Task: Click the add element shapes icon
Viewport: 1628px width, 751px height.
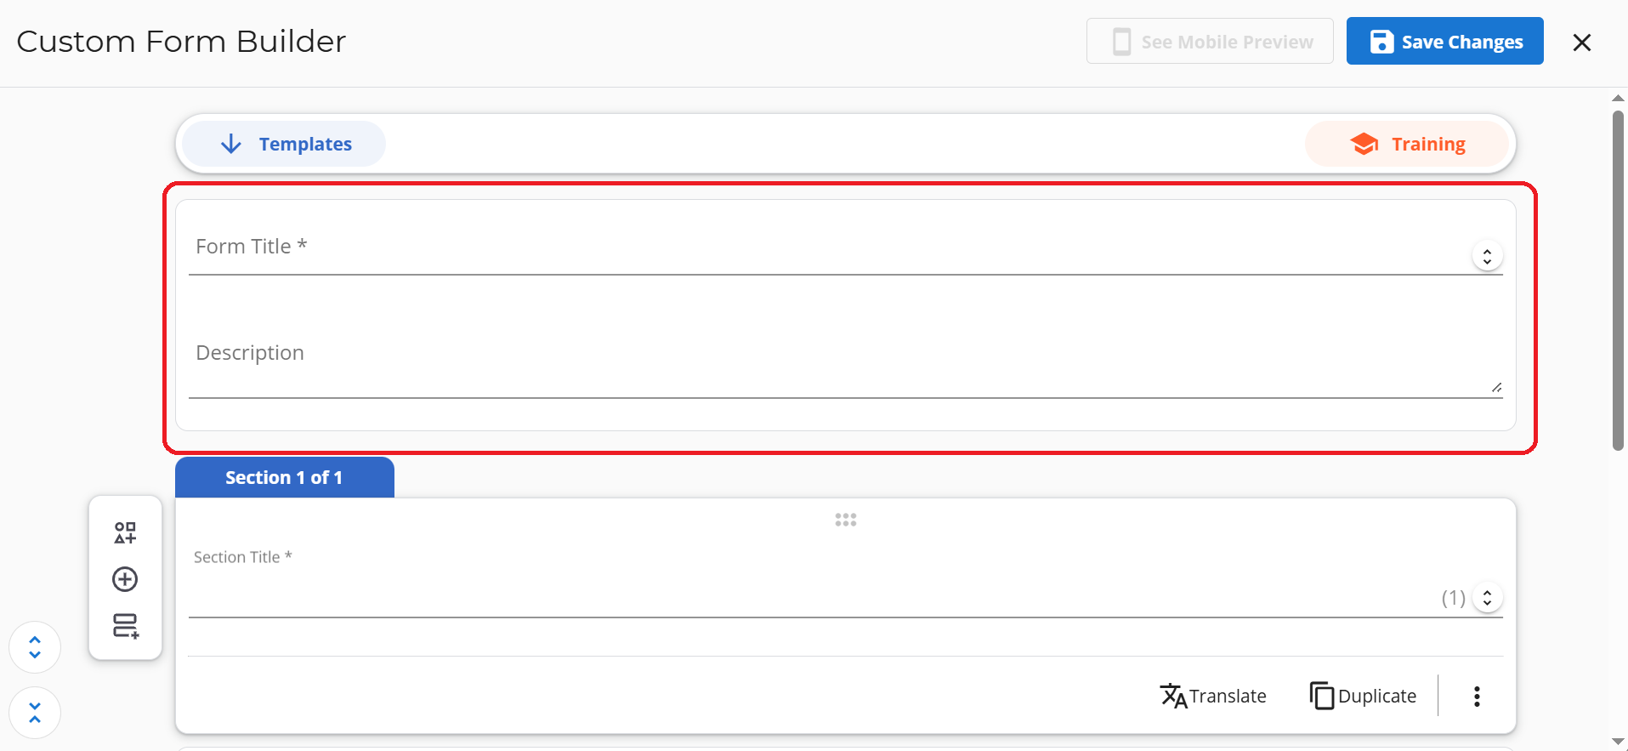Action: tap(125, 533)
